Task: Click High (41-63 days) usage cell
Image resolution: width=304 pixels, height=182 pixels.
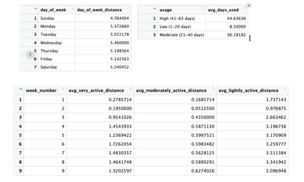Action: click(x=182, y=18)
